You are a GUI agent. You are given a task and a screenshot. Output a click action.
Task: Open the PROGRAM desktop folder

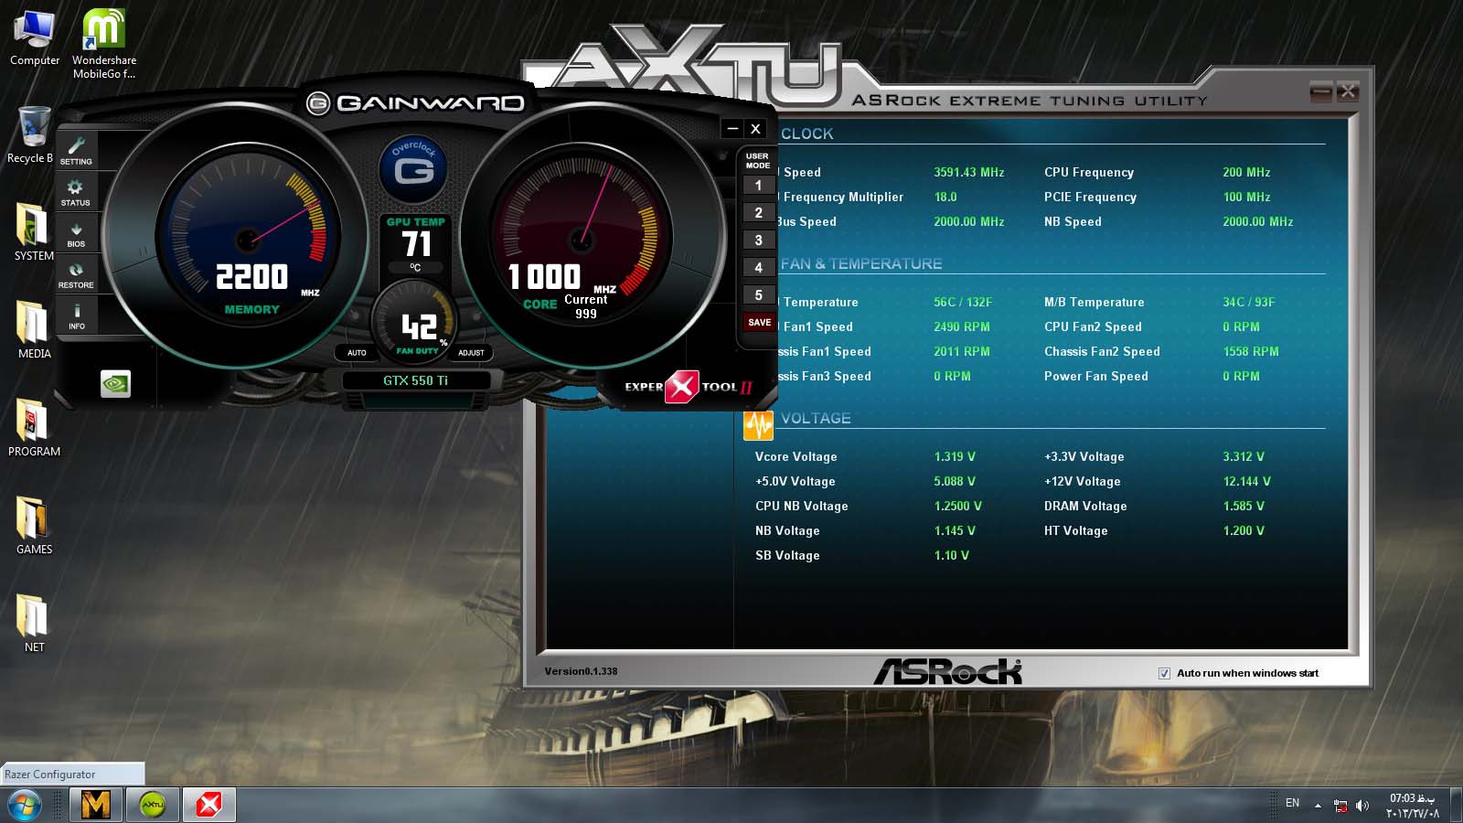(x=34, y=429)
